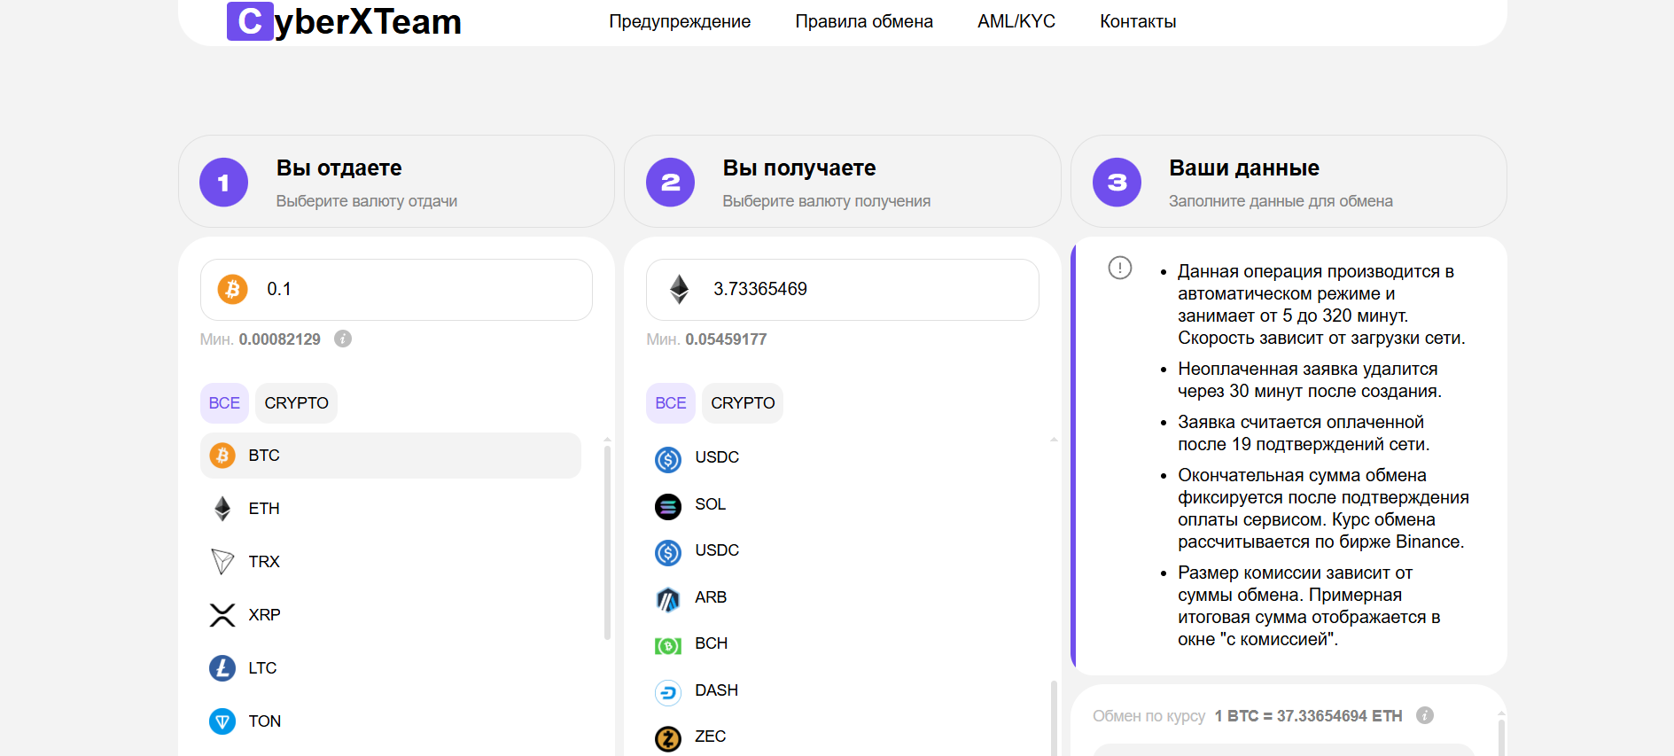Select the CRYPTO filter under Вы получаете

click(743, 403)
